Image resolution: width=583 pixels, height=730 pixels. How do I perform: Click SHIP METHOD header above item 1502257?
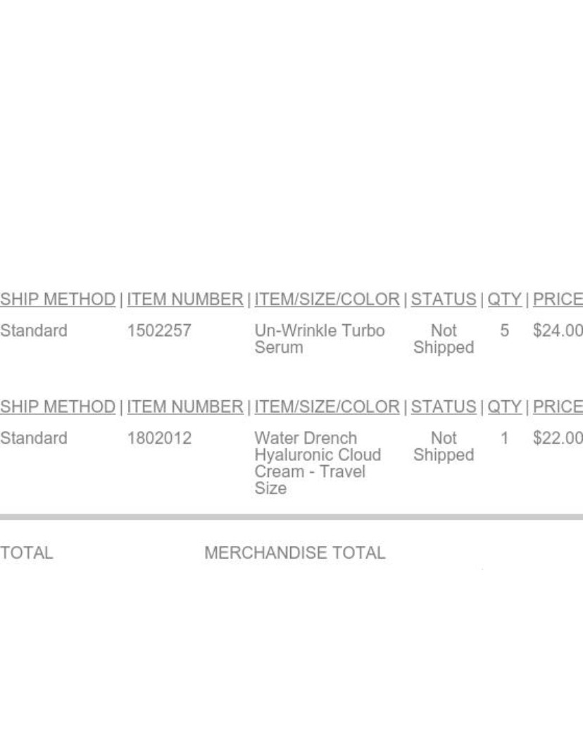point(58,299)
